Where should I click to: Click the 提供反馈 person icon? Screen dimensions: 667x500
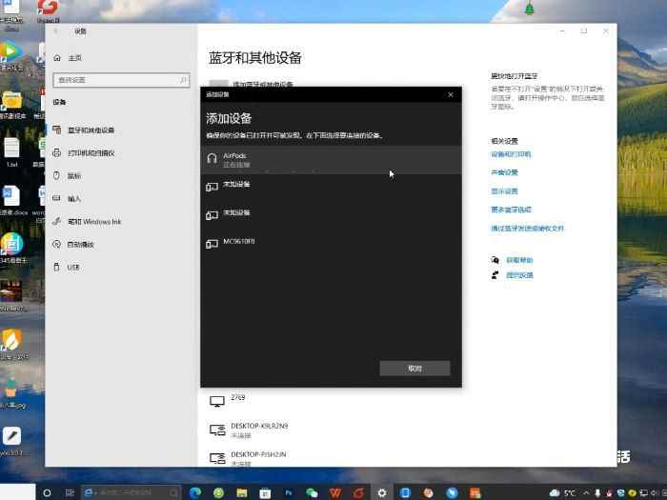tap(495, 275)
